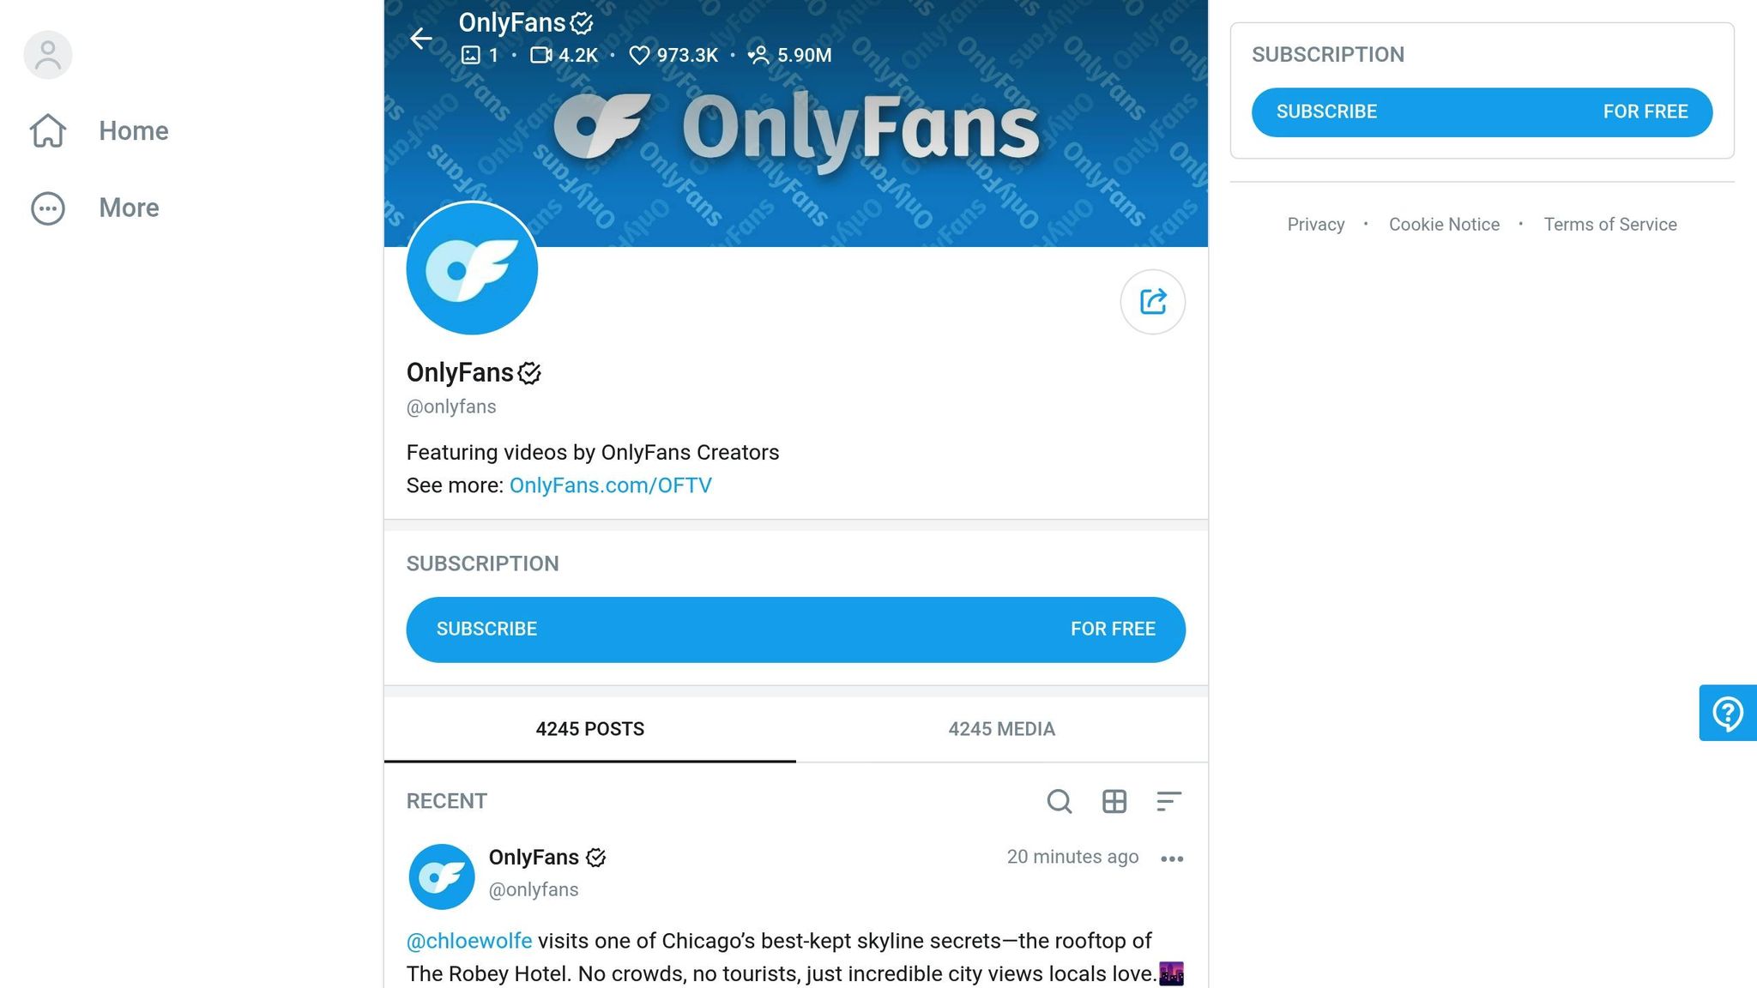Click the top-left user profile icon
The height and width of the screenshot is (988, 1757).
tap(47, 54)
